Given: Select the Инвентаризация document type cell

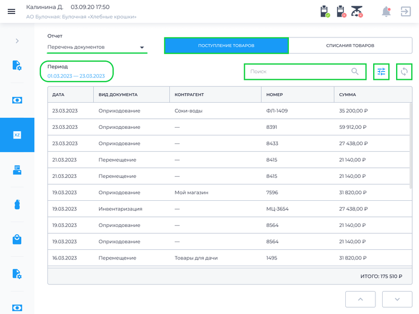Looking at the screenshot, I should pyautogui.click(x=120, y=209).
